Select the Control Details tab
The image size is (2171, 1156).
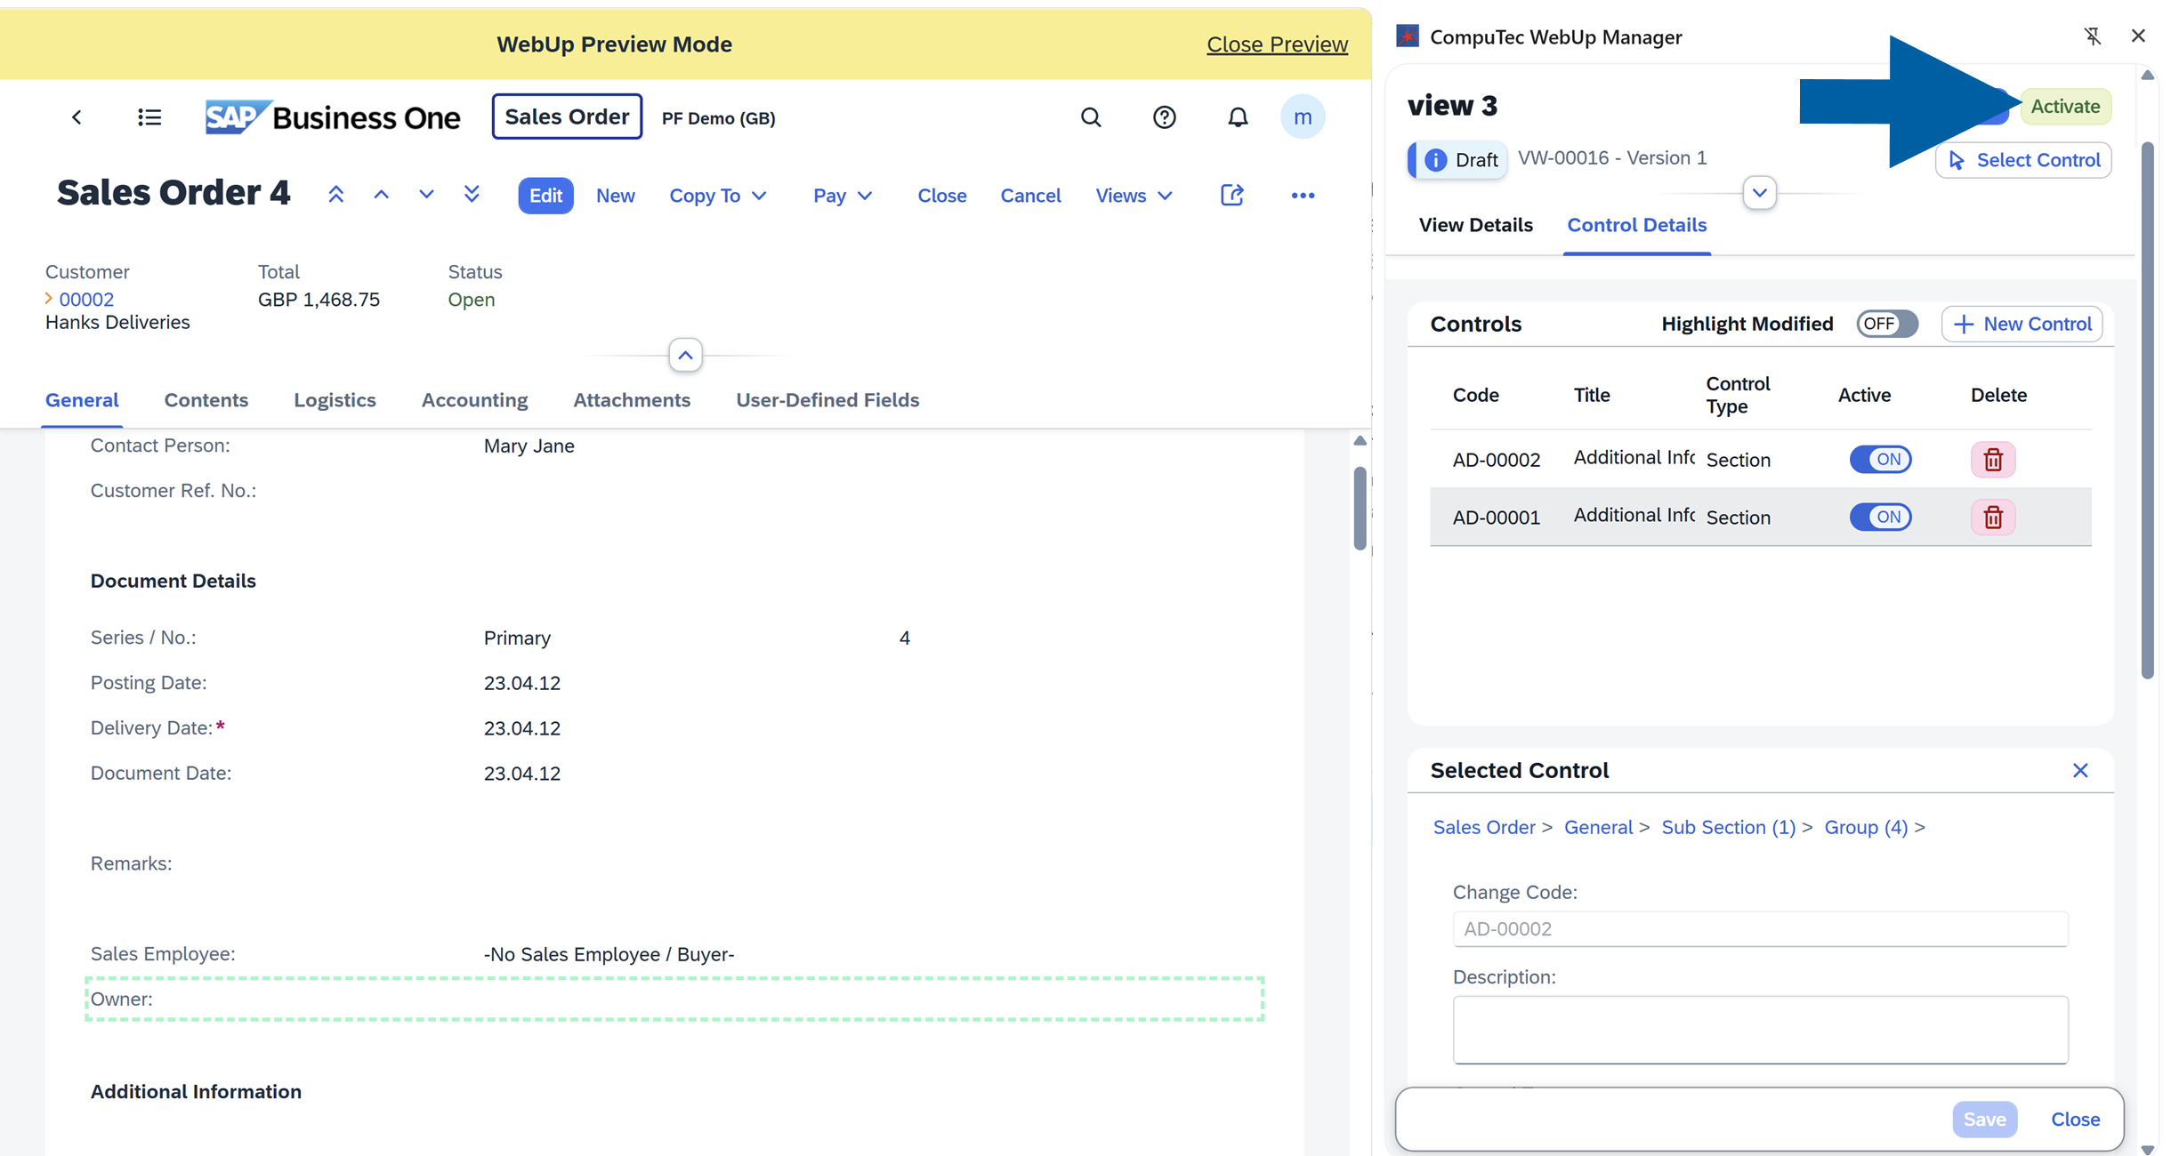[1636, 225]
